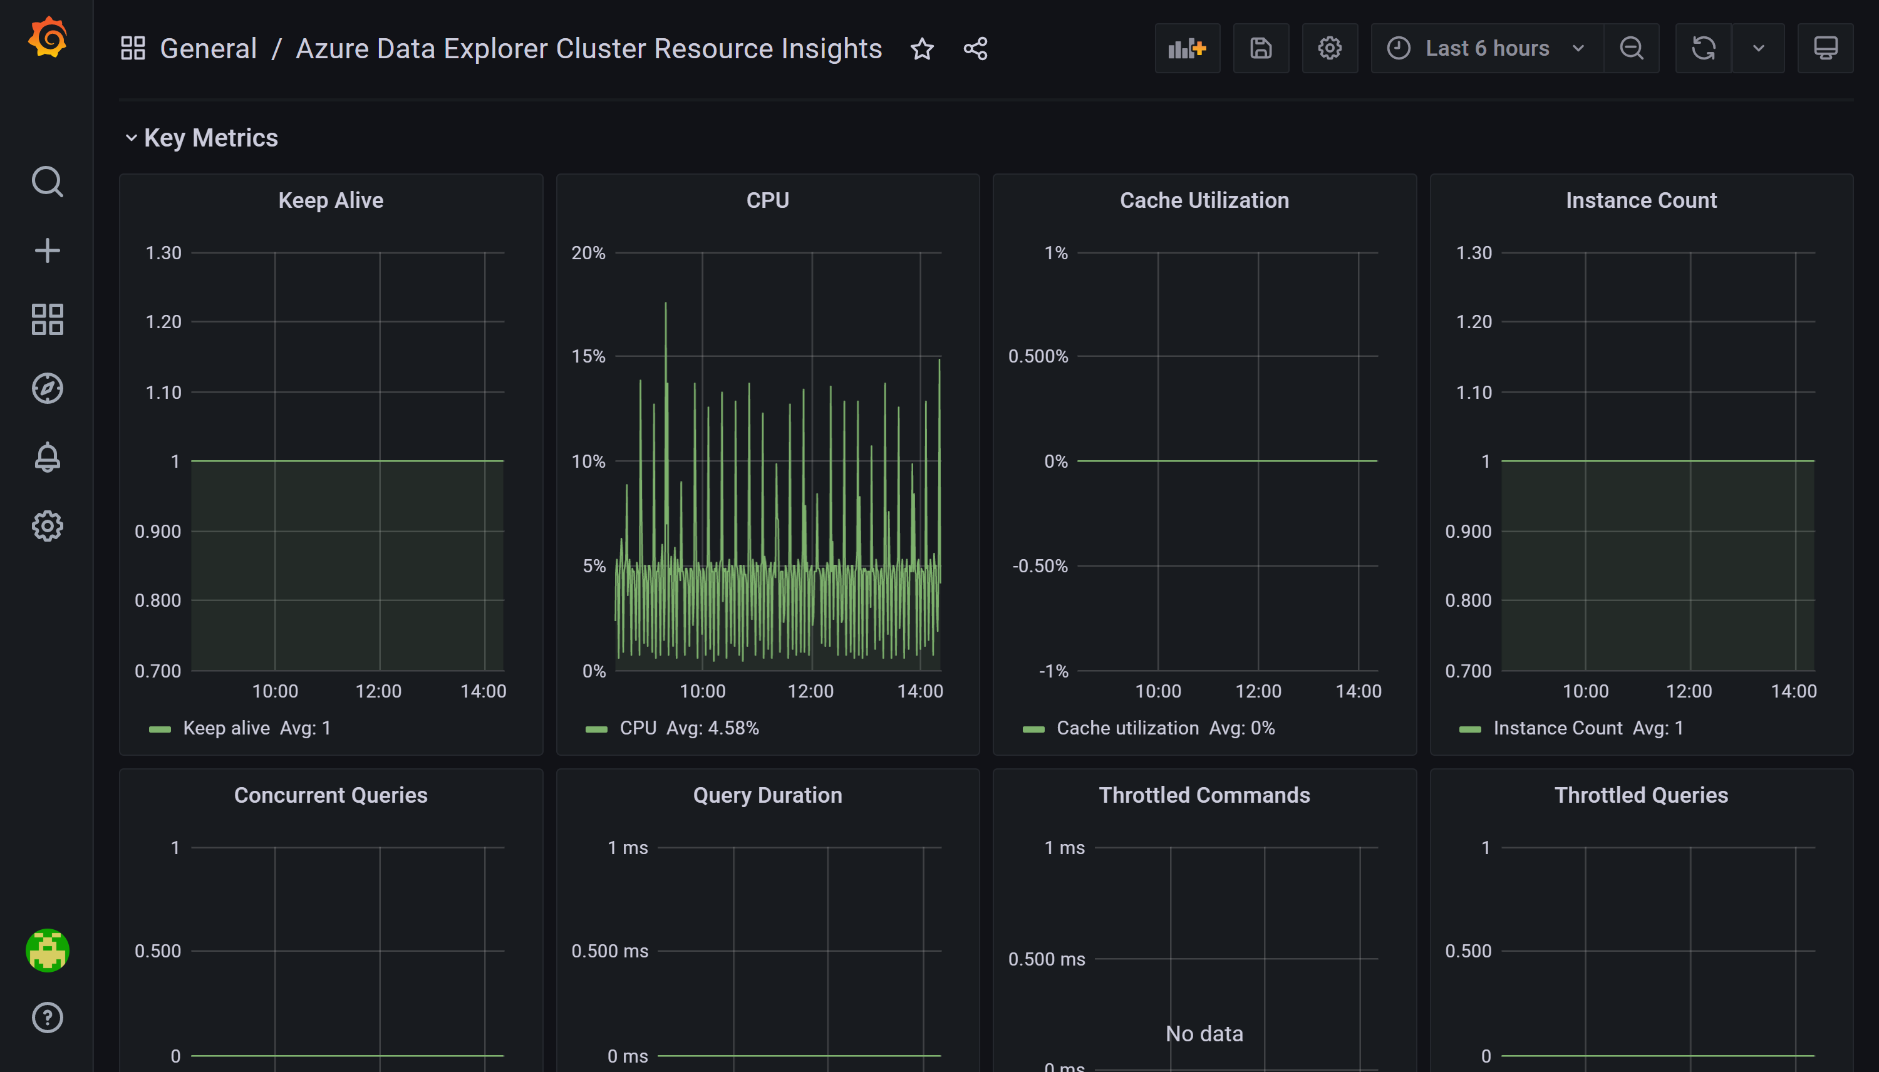Open the Alerting bell icon
The width and height of the screenshot is (1879, 1072).
click(x=47, y=457)
